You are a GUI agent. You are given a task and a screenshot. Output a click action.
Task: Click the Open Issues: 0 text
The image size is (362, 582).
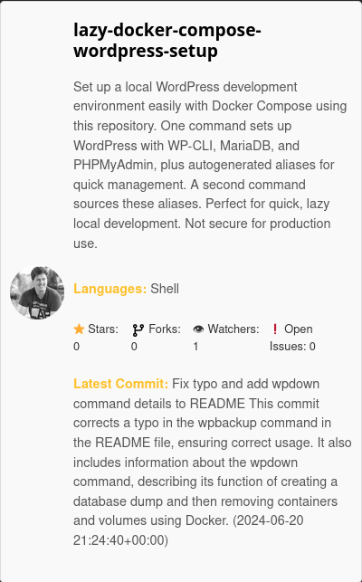coord(292,338)
